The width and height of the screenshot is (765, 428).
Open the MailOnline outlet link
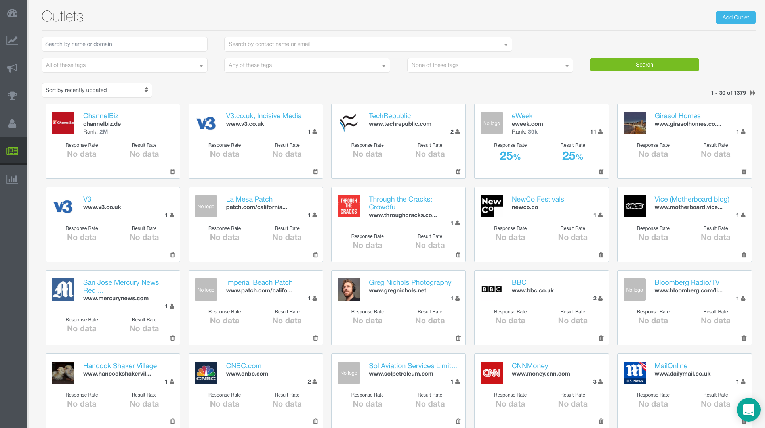[x=671, y=366]
